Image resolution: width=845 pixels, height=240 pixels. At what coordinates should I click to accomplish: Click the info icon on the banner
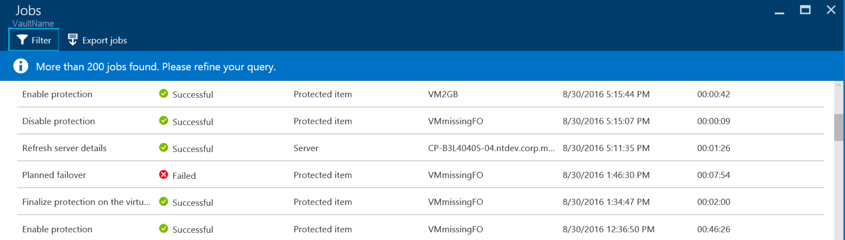click(x=21, y=66)
